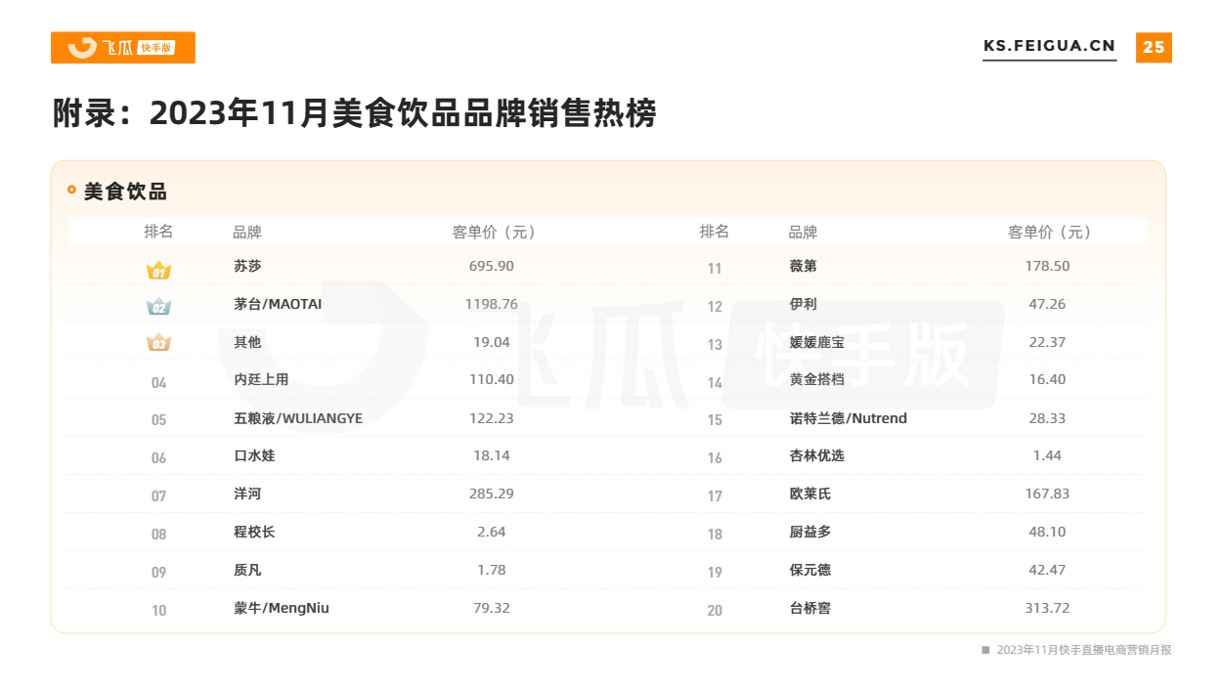Click the left 品牌 column header
1222x687 pixels.
[x=247, y=233]
